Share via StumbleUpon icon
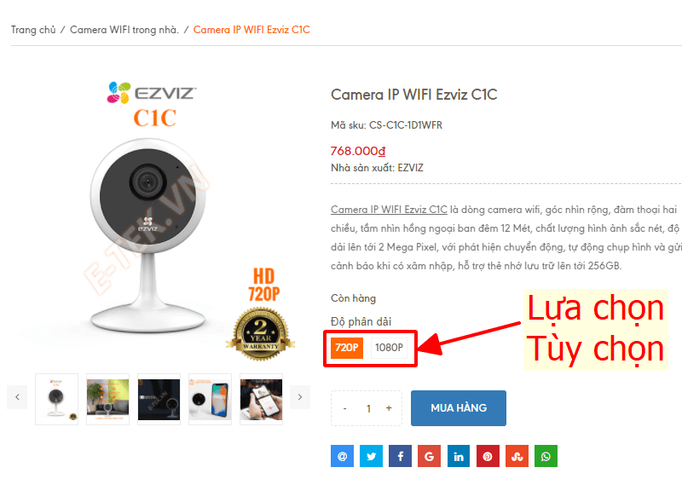Viewport: 682px width, 502px height. 517,456
